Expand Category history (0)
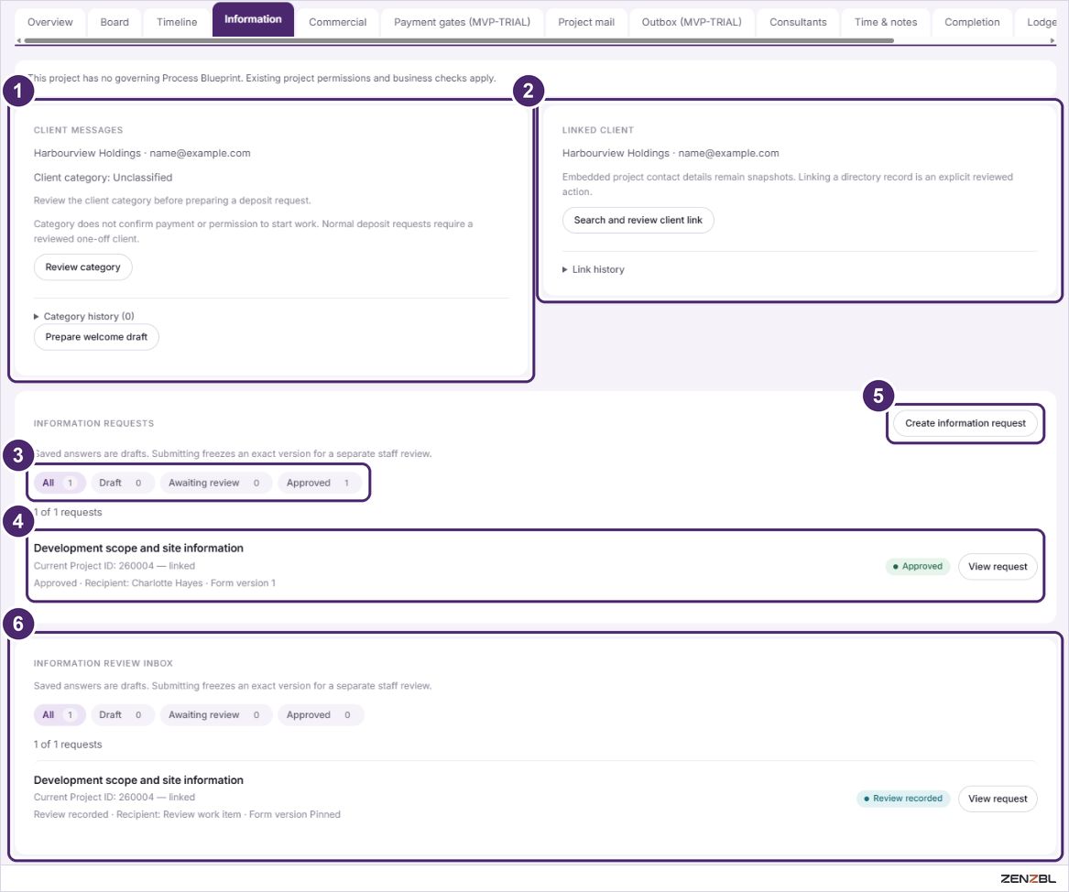Screen dimensions: 1069x892 pos(84,316)
